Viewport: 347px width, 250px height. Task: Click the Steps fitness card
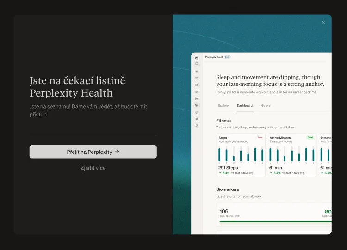pyautogui.click(x=241, y=155)
